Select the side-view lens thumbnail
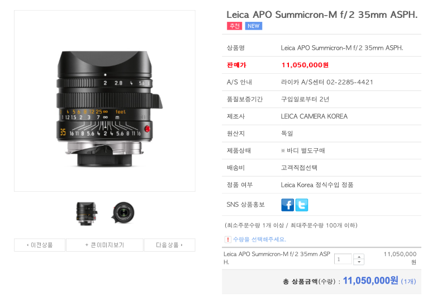Viewport: 437px width, 302px height. (87, 213)
